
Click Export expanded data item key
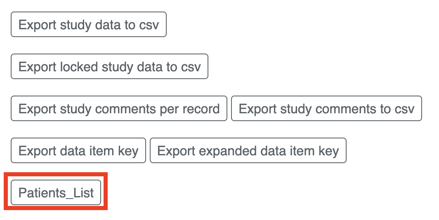coord(248,151)
